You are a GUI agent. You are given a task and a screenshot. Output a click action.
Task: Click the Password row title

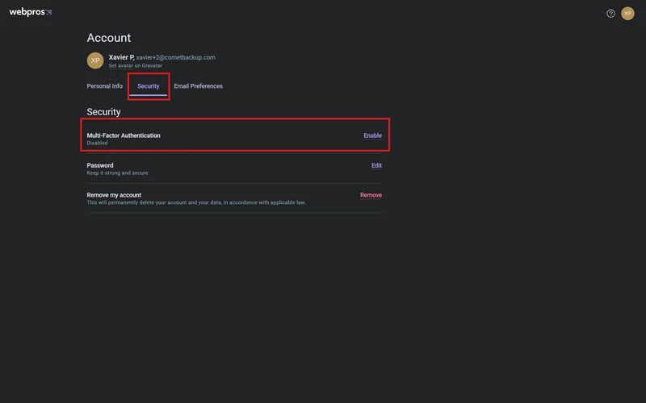tap(100, 165)
